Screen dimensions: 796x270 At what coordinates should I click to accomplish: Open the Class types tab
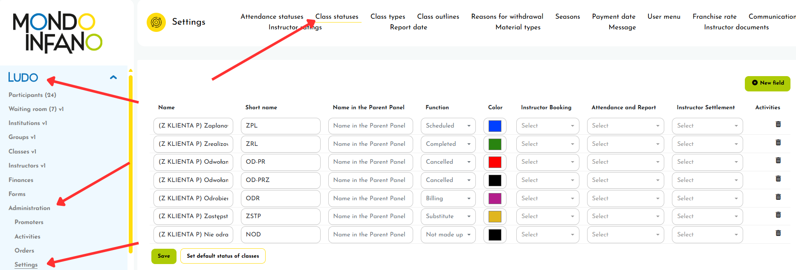click(388, 17)
